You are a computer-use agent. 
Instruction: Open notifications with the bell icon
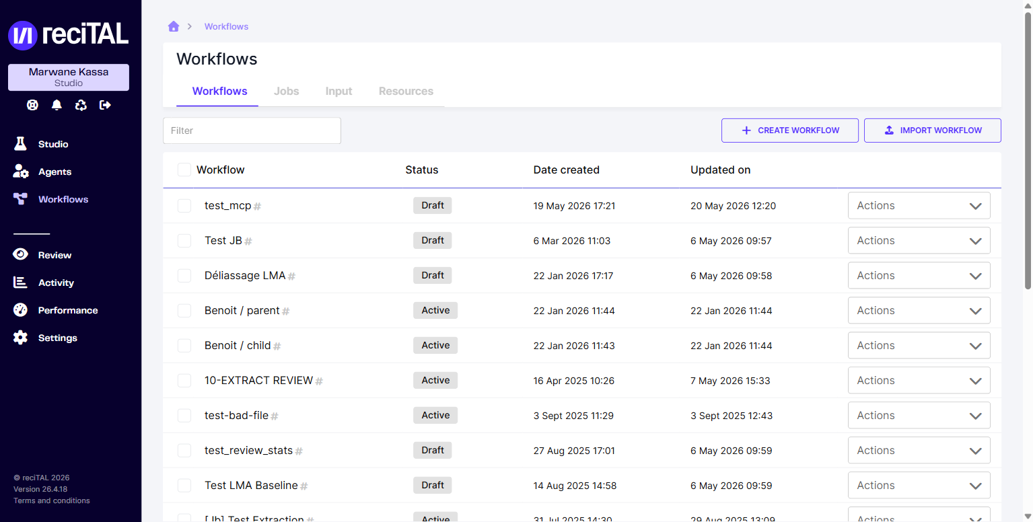click(x=57, y=105)
